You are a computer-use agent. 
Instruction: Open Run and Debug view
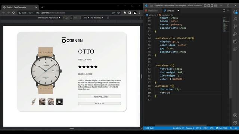235,34
